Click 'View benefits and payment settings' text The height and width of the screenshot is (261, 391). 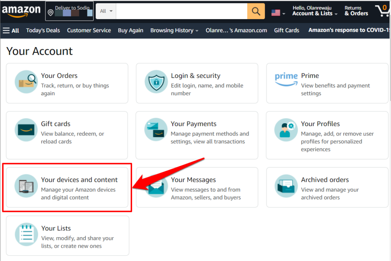coord(335,90)
